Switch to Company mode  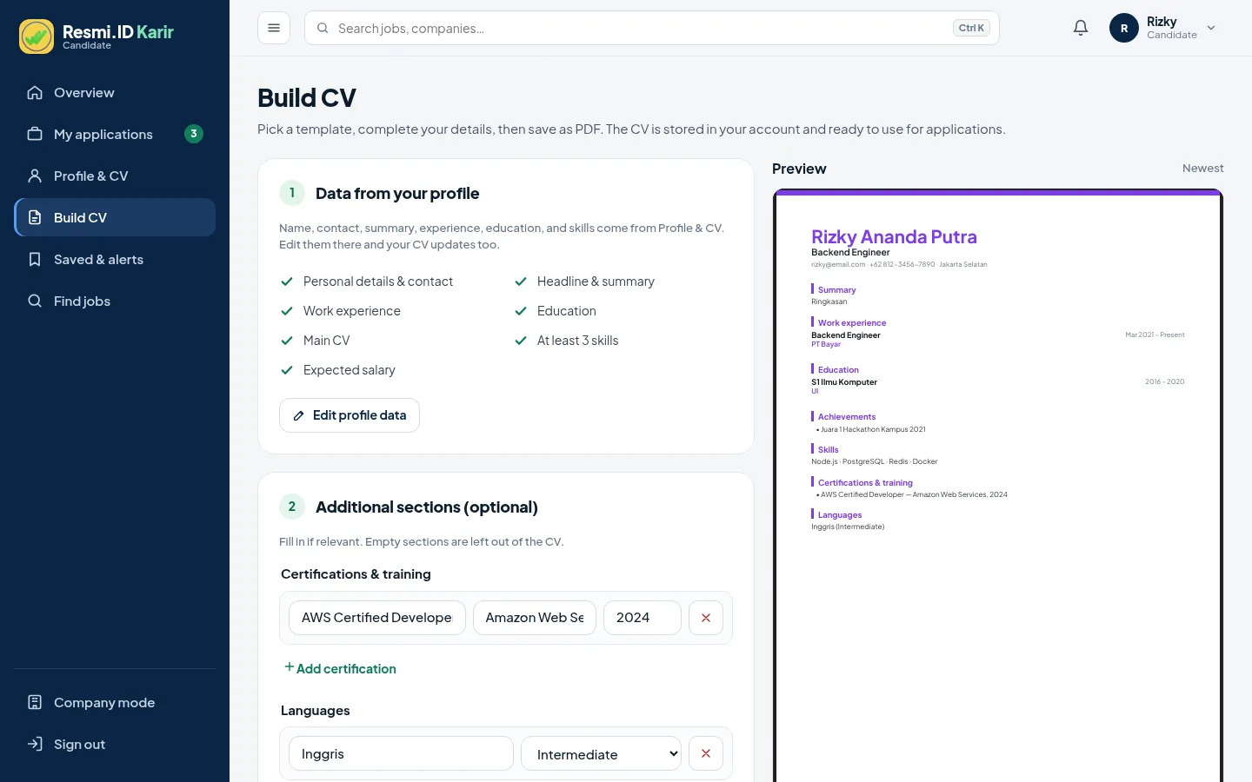(x=115, y=702)
